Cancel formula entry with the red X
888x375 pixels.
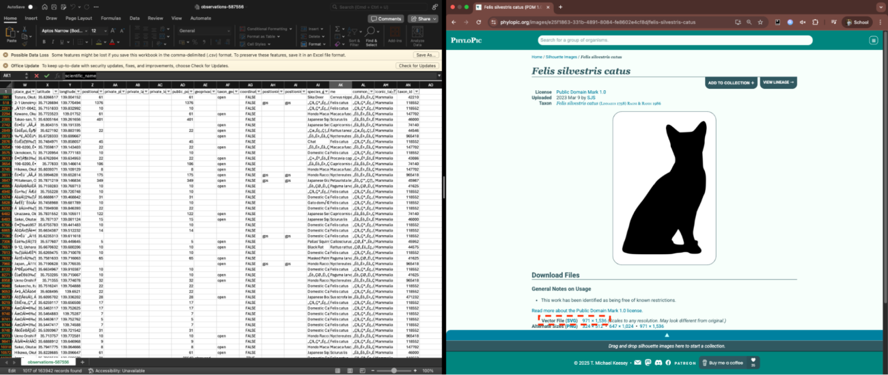click(38, 76)
